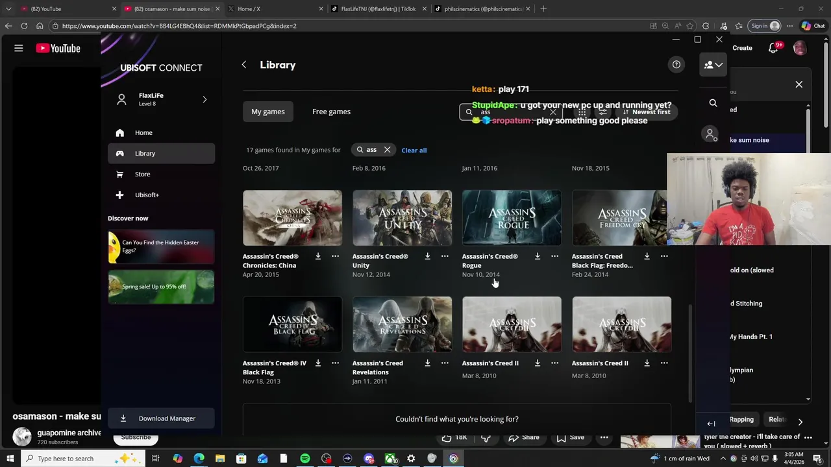Switch to the My games tab
Screen dimensions: 831x467
click(x=268, y=112)
